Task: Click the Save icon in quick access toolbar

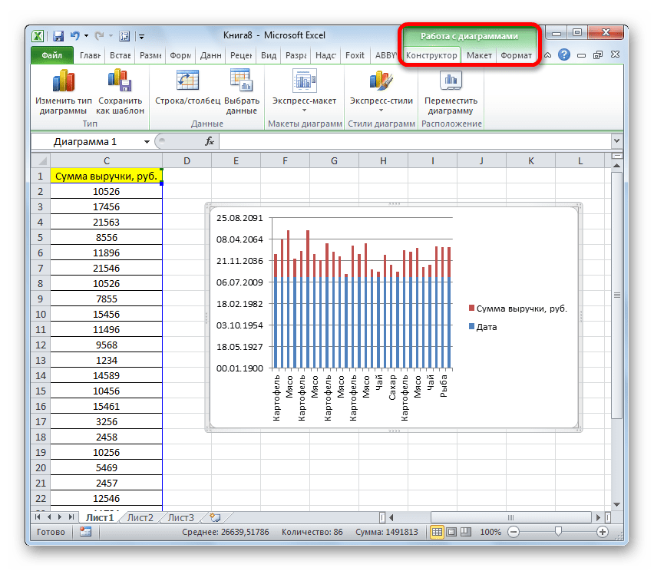Action: point(58,35)
